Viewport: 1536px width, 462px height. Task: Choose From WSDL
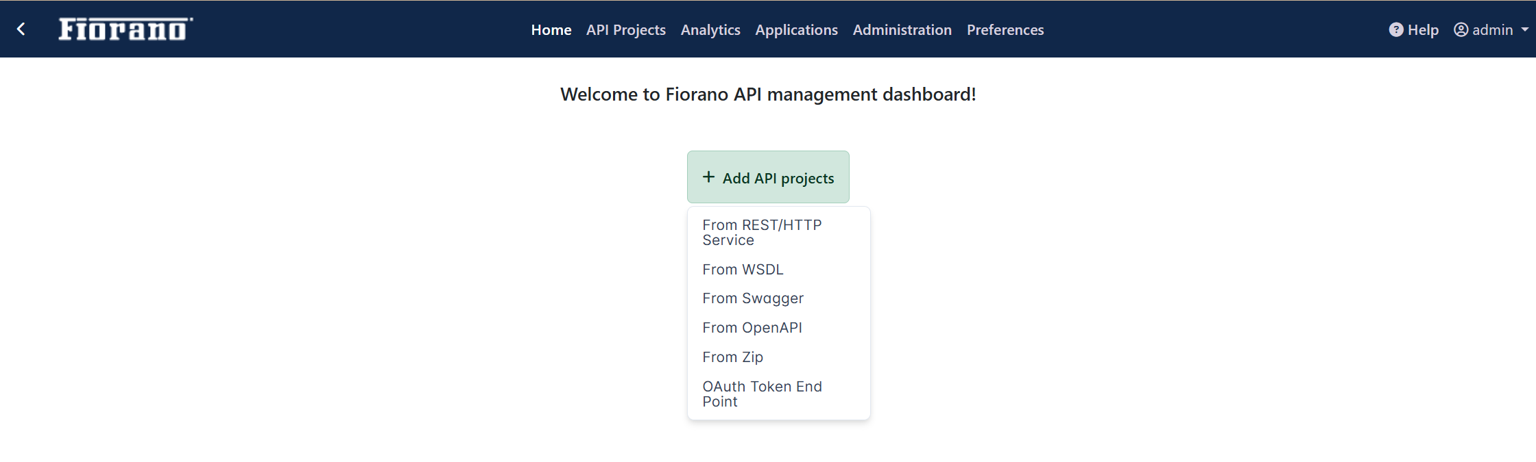click(x=779, y=270)
